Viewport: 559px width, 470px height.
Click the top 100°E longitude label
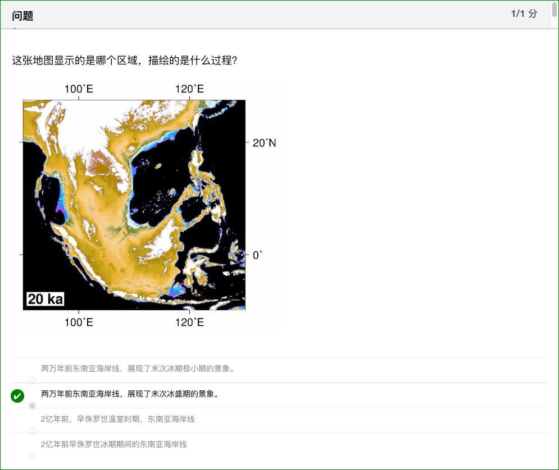coord(79,89)
